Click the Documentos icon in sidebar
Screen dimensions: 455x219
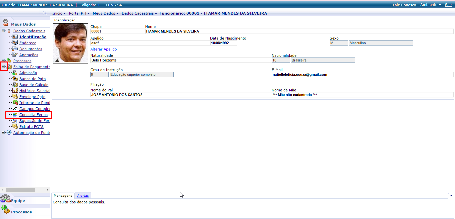coord(15,49)
